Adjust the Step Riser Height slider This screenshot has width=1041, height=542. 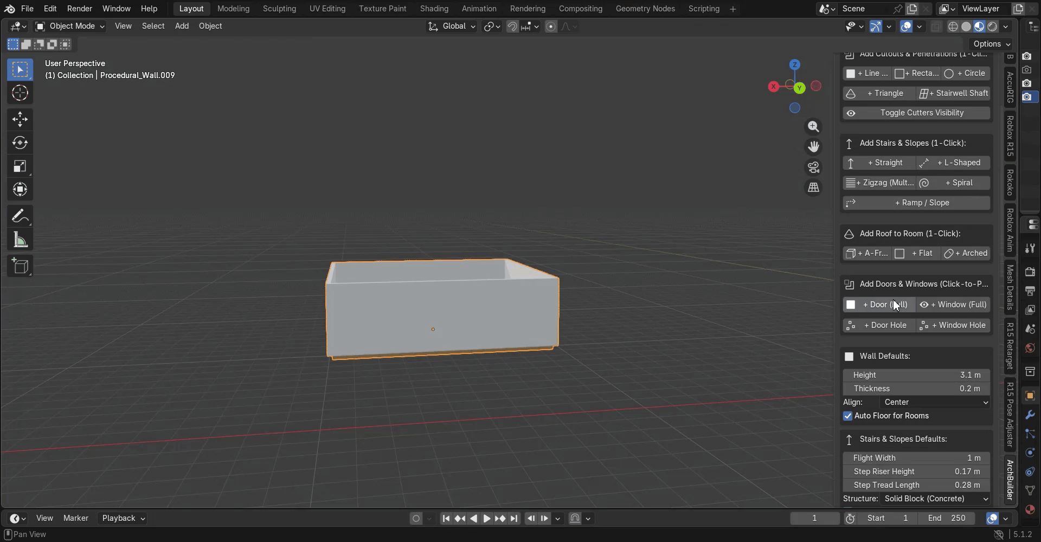tap(916, 472)
